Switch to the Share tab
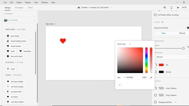Image resolution: width=189 pixels, height=106 pixels. click(30, 8)
